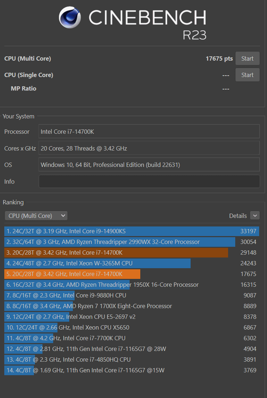The image size is (267, 398).
Task: Click the OS field showing Windows 10
Action: pyautogui.click(x=149, y=165)
